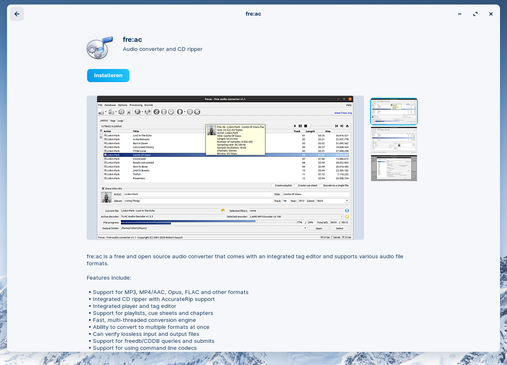The height and width of the screenshot is (365, 507).
Task: Switch to the Tags tab
Action: point(113,121)
